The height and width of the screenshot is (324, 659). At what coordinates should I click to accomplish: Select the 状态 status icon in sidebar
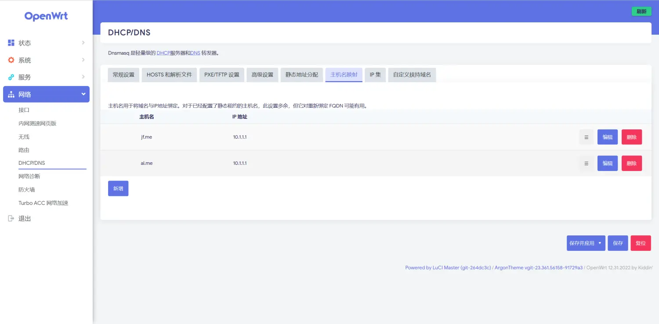coord(11,43)
